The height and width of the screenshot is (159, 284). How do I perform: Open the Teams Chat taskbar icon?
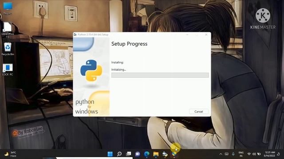coord(138,154)
